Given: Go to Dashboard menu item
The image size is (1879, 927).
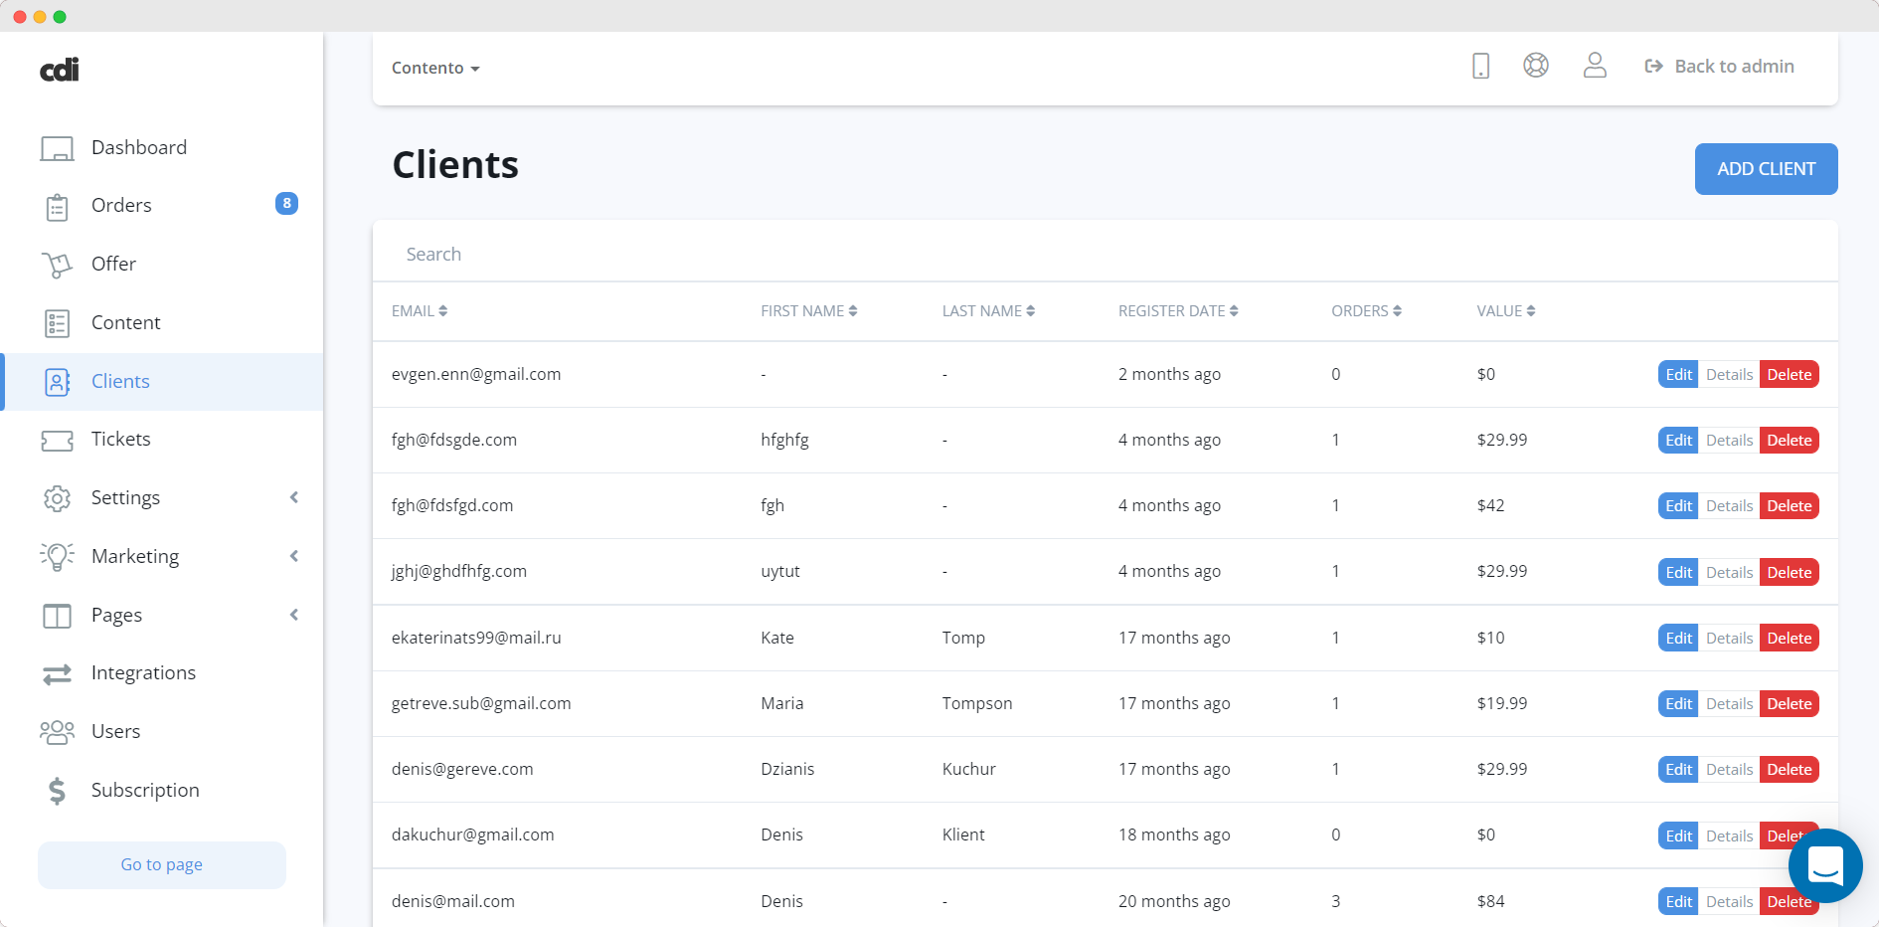Looking at the screenshot, I should point(139,147).
